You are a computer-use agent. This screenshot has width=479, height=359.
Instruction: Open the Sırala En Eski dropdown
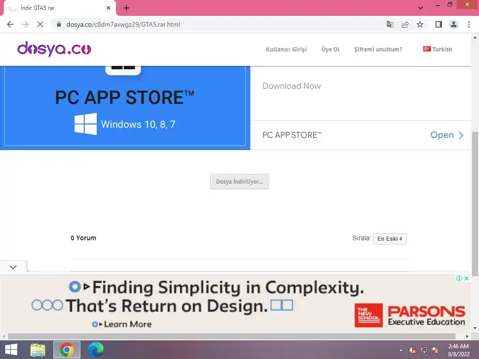coord(390,239)
